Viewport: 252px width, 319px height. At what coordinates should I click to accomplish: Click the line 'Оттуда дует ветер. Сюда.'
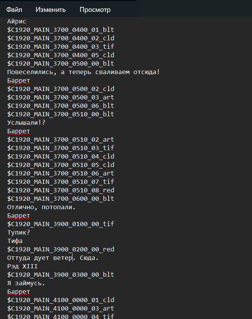pyautogui.click(x=53, y=258)
